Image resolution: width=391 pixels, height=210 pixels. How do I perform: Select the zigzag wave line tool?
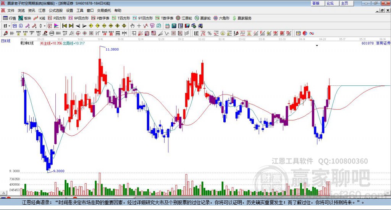[167, 33]
